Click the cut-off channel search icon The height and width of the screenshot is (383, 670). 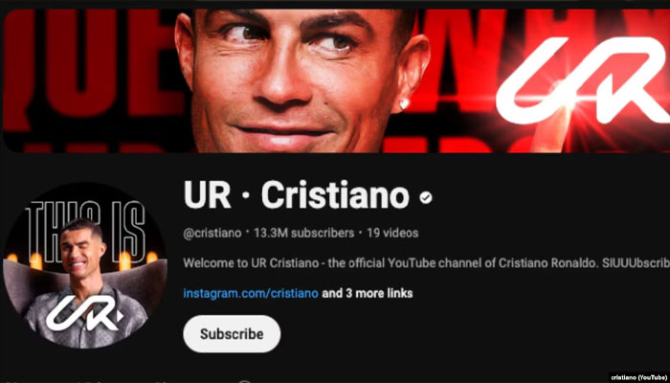244,381
